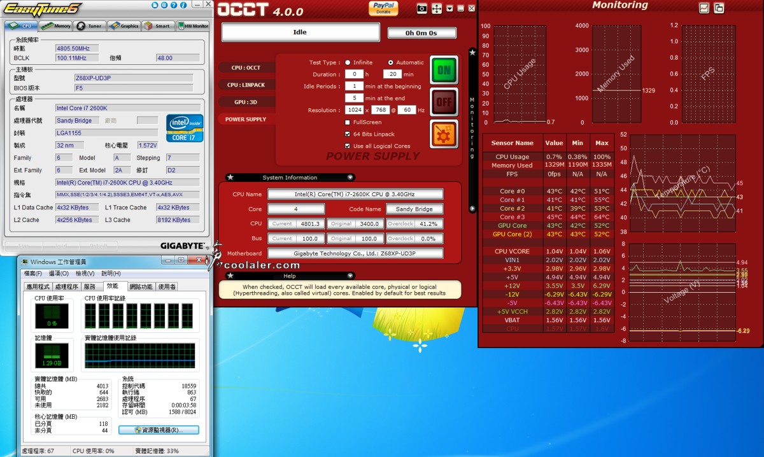Viewport: 764px width, 457px height.
Task: Open the EasyTune6 Graphics tab
Action: click(124, 26)
